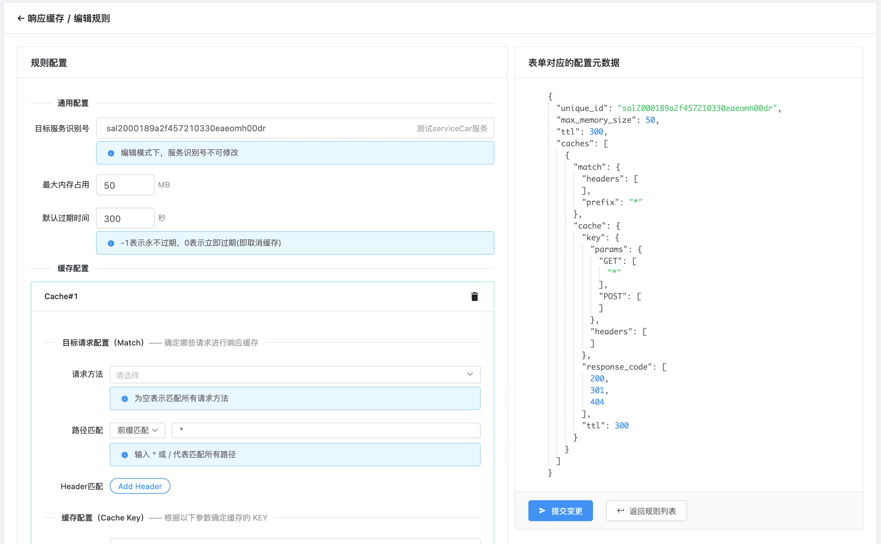
Task: Click the Add Header button
Action: (x=140, y=487)
